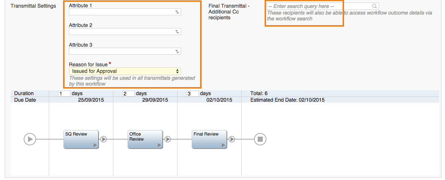
Task: Click the third step duration field showing 3
Action: pyautogui.click(x=192, y=94)
